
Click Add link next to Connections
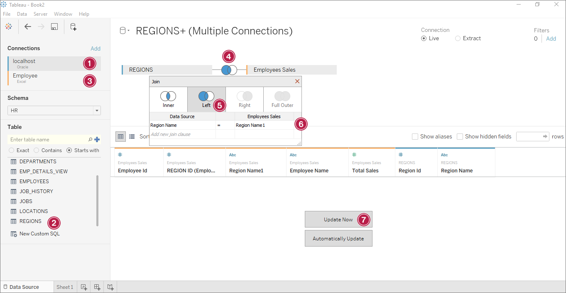tap(96, 48)
